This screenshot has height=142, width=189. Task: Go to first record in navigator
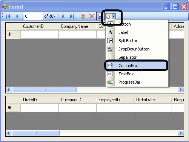coord(8,16)
